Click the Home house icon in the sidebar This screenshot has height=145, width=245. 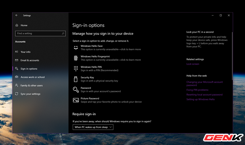click(x=17, y=25)
